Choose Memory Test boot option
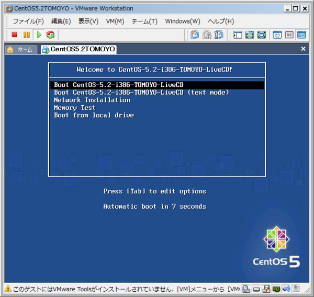 [75, 108]
